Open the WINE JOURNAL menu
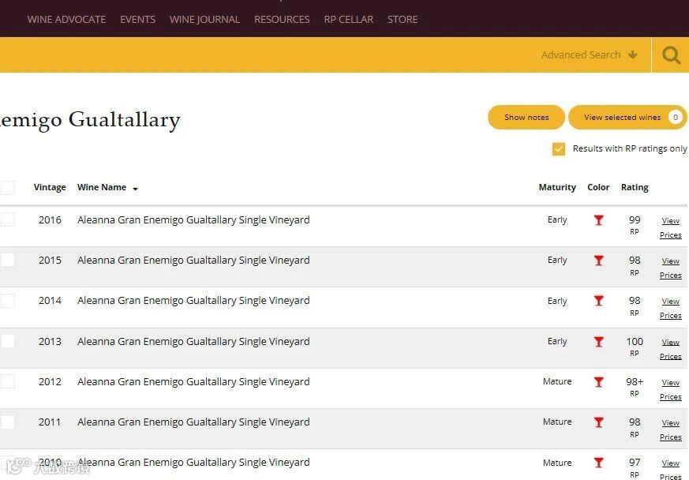 point(204,19)
